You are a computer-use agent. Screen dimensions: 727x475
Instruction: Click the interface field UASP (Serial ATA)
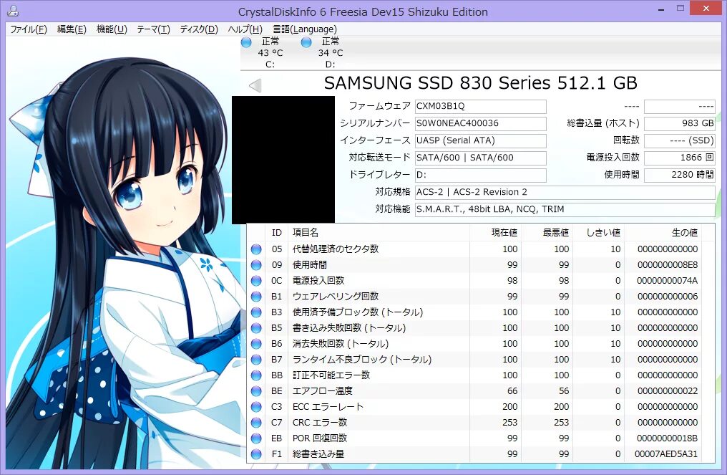(480, 140)
